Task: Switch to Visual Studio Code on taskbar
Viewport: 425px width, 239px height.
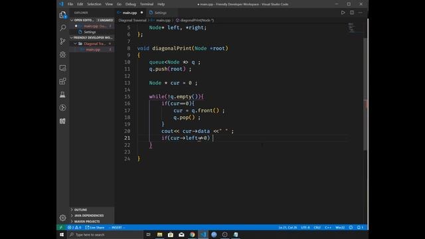Action: [x=203, y=234]
